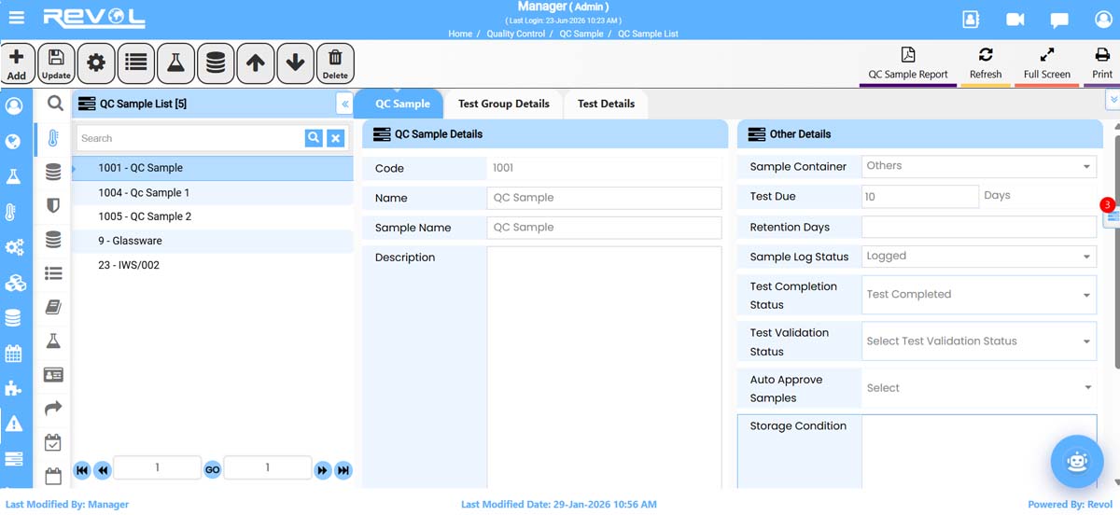1120x515 pixels.
Task: Open the user module in blue sidebar
Action: point(14,106)
